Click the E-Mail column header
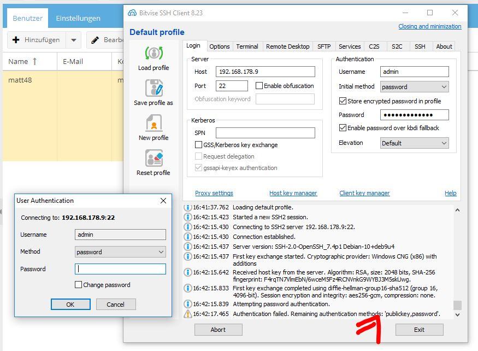Screen dimensions: 478x351 coord(84,62)
